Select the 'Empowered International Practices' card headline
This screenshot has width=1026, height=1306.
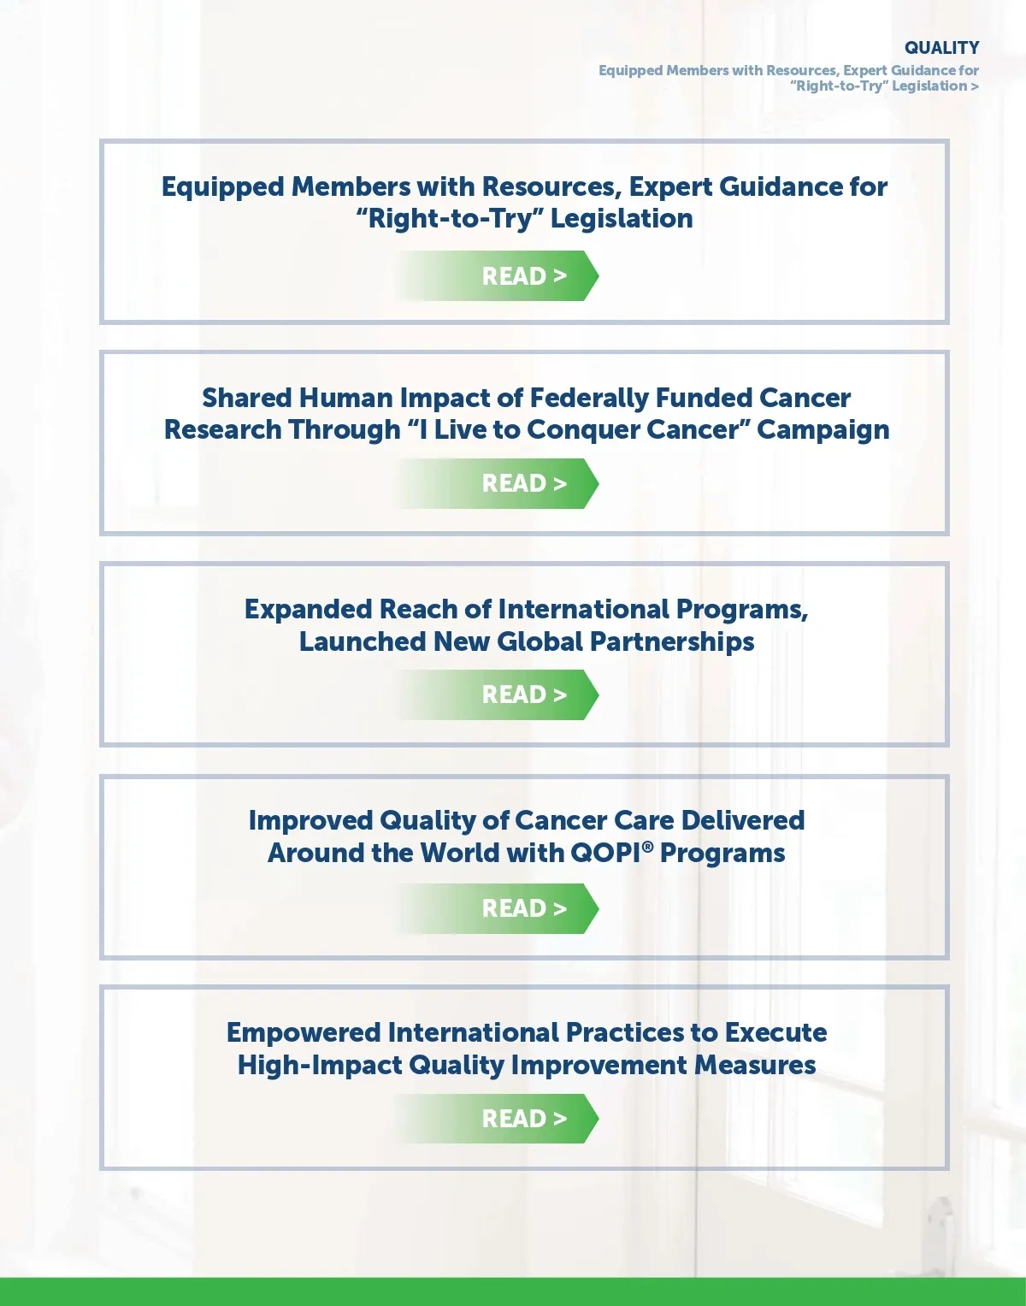click(x=526, y=1048)
